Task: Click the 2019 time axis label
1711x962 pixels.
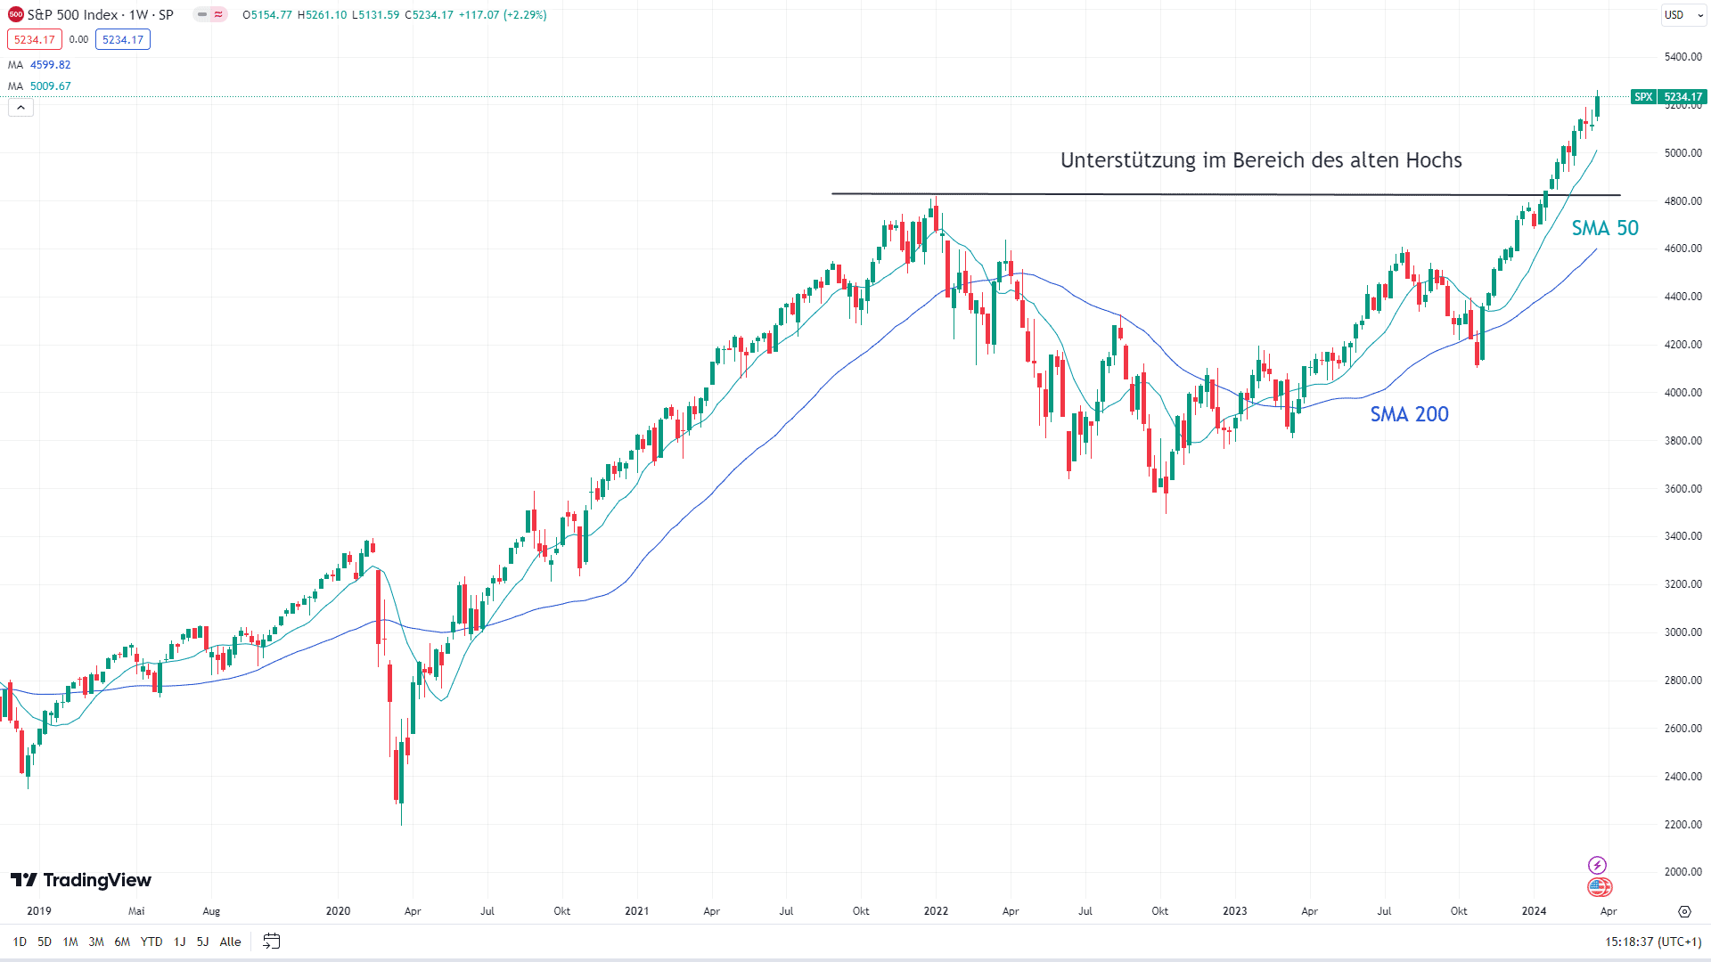Action: pos(39,911)
